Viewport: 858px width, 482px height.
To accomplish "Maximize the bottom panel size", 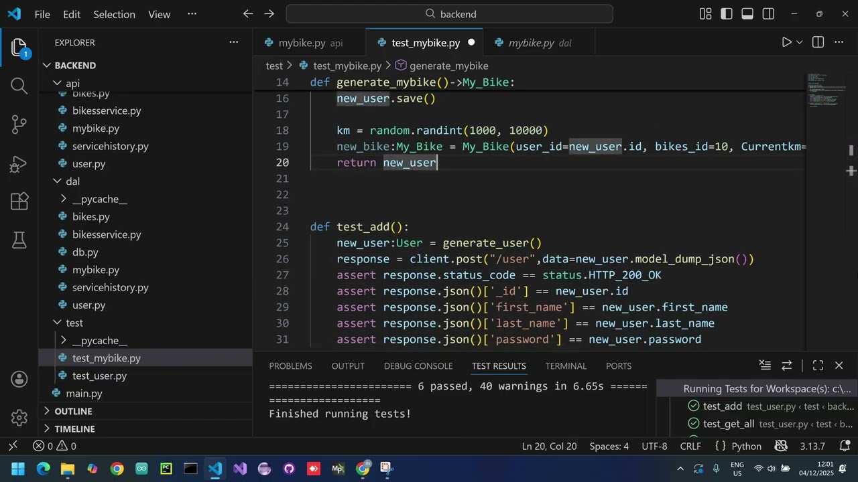I will tap(818, 365).
